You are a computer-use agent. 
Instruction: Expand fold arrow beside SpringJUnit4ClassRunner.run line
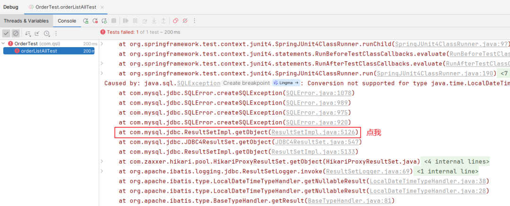pos(102,73)
